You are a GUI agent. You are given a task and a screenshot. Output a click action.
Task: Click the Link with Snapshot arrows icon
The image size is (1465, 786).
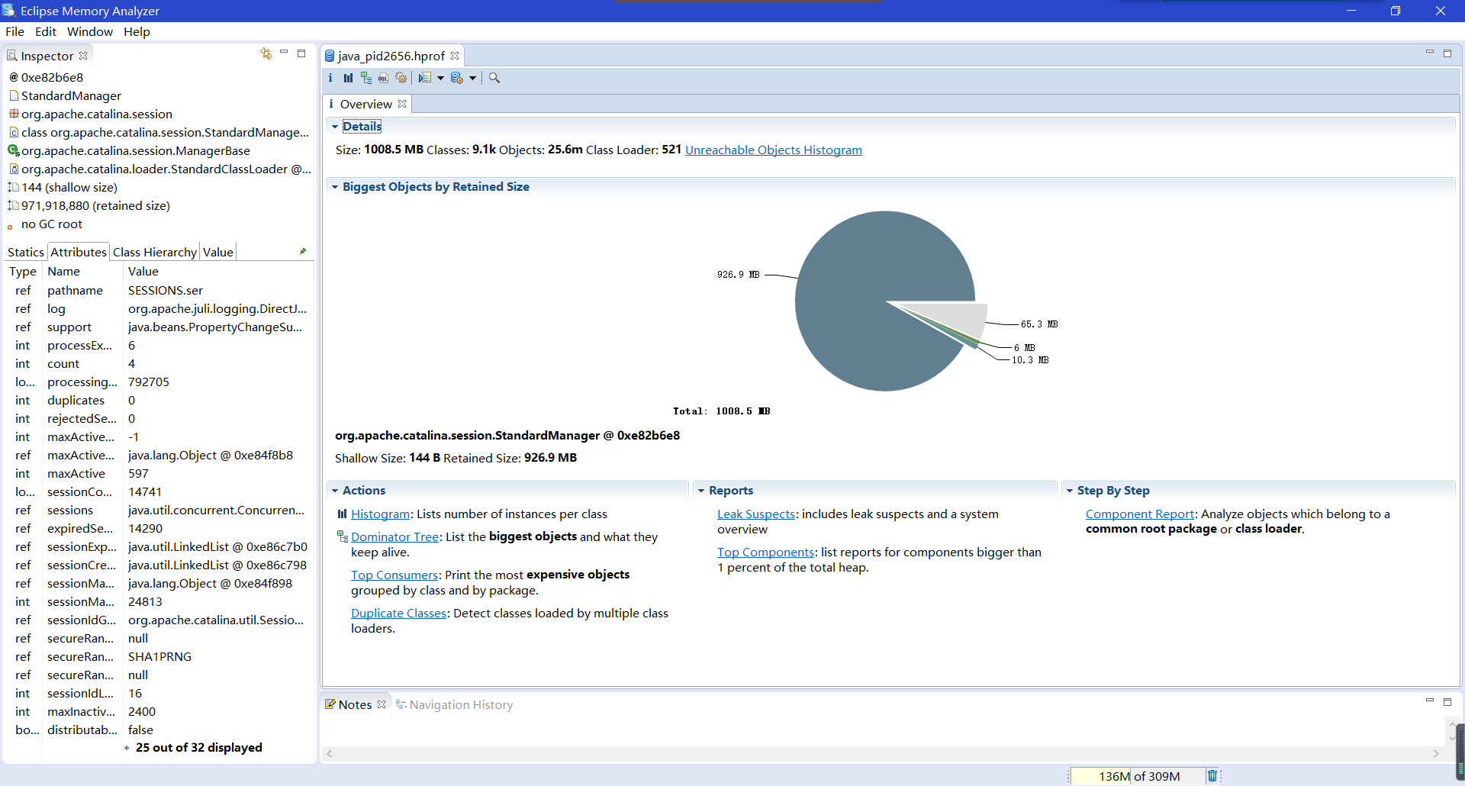(266, 53)
